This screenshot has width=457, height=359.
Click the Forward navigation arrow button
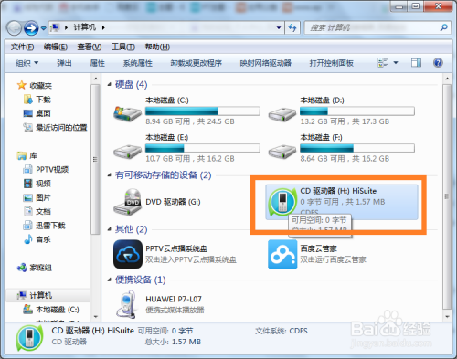coord(31,28)
